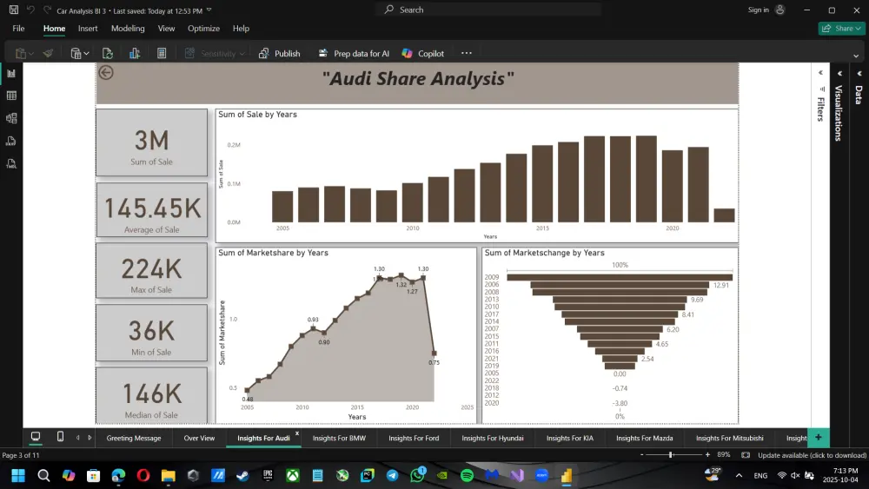Select the Optimize ribbon tab

click(x=203, y=29)
